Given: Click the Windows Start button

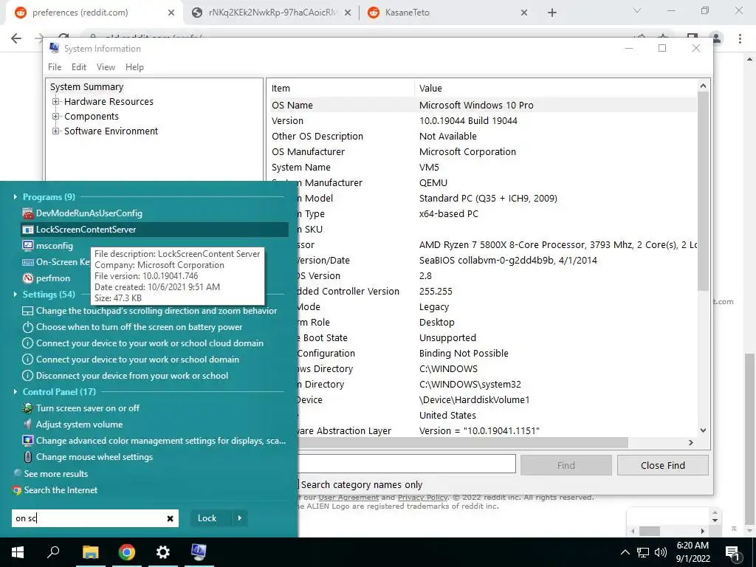Looking at the screenshot, I should tap(18, 552).
